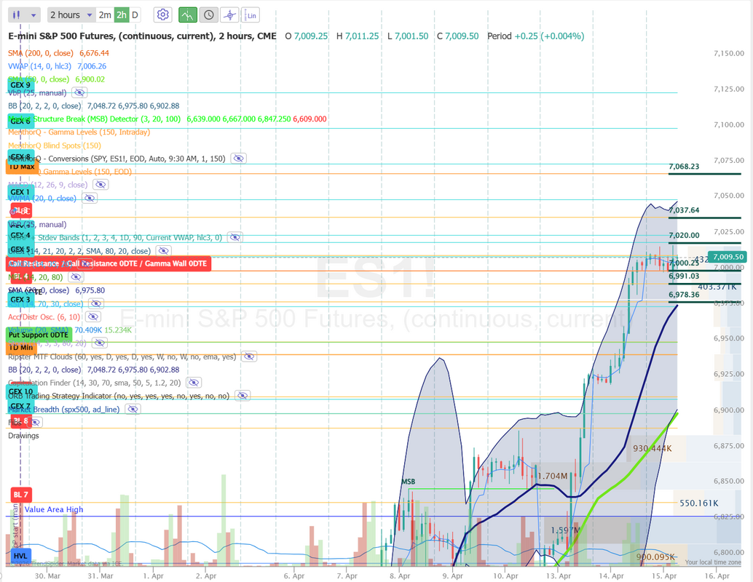Select the D daily timeframe
The height and width of the screenshot is (582, 753).
click(135, 15)
